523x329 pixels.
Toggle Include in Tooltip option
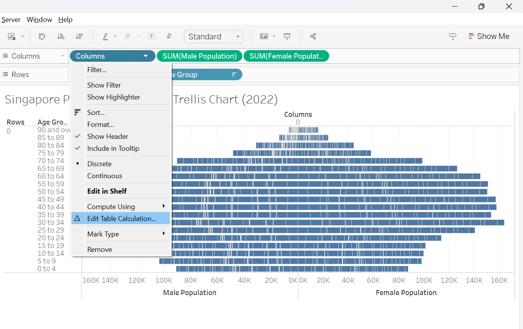[113, 148]
